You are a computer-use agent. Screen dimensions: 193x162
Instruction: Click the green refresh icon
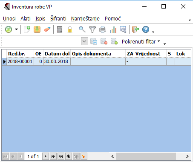[x=9, y=29]
